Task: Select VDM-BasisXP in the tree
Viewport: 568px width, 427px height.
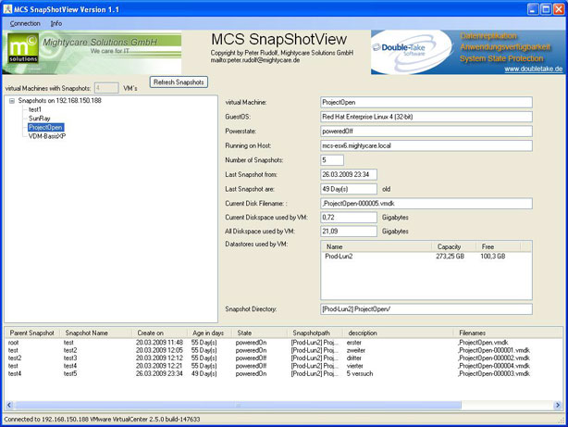Action: (51, 136)
